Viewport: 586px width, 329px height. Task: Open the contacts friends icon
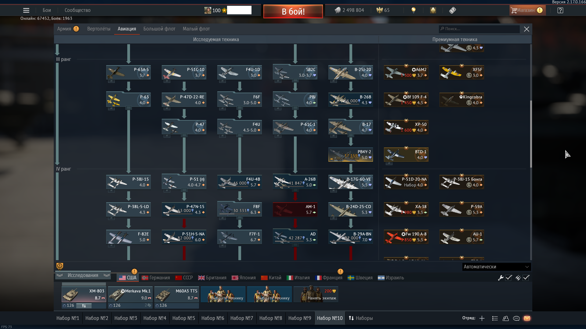506,318
